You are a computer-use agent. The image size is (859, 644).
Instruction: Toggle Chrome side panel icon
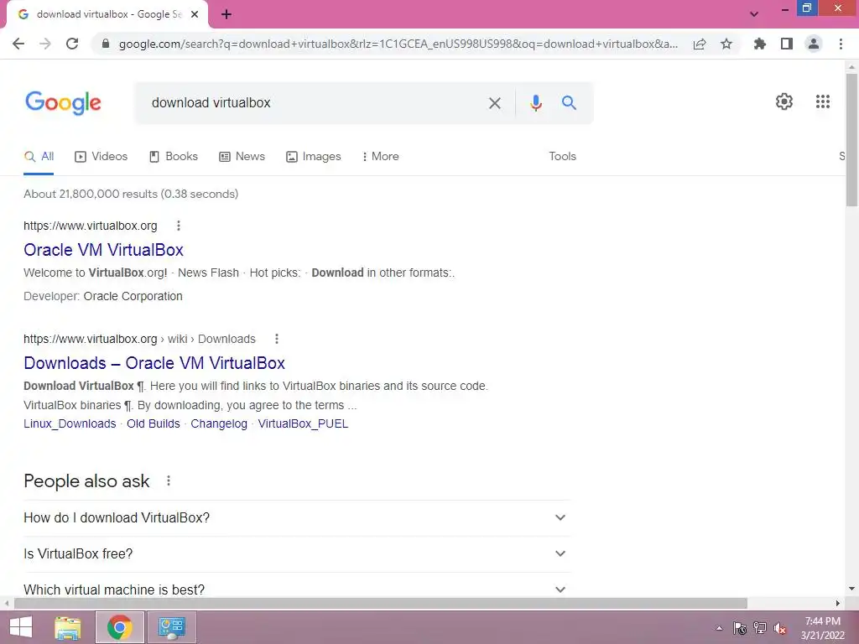[x=787, y=44]
